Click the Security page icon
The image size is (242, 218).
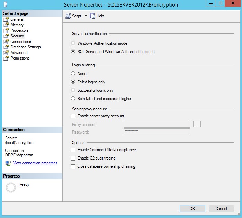tap(6, 36)
